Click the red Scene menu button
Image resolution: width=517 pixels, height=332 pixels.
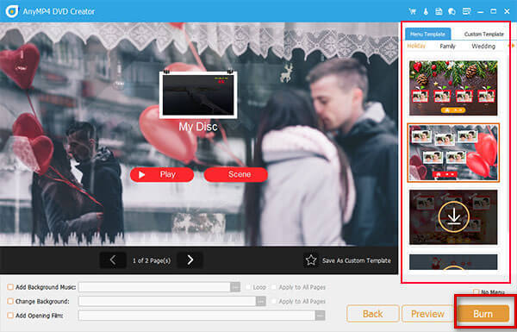point(236,174)
